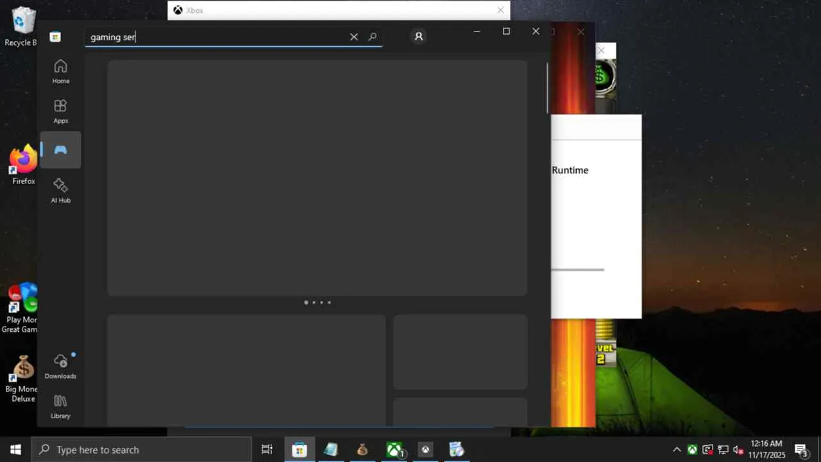Click the first carousel pagination dot
Viewport: 821px width, 462px height.
[306, 302]
